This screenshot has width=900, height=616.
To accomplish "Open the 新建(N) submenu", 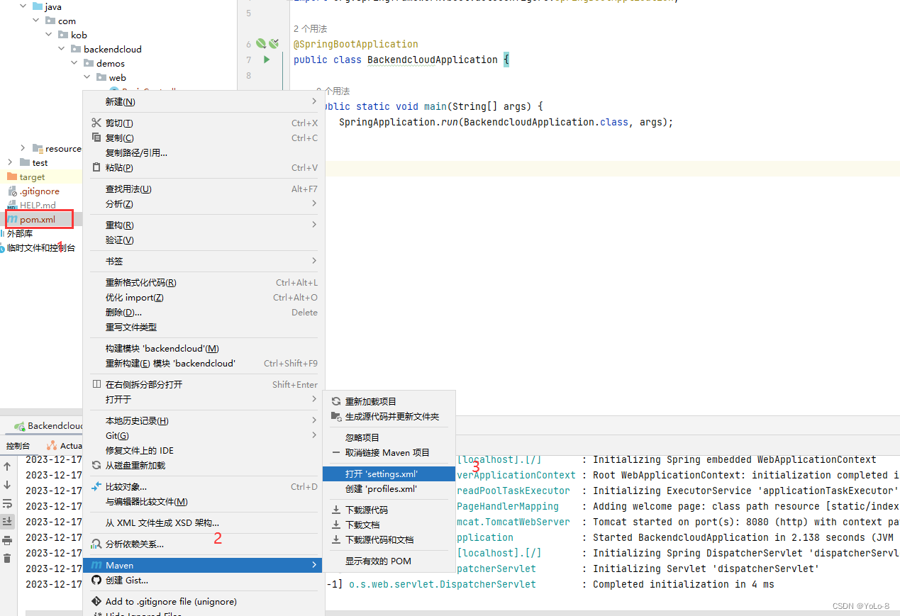I will [204, 101].
